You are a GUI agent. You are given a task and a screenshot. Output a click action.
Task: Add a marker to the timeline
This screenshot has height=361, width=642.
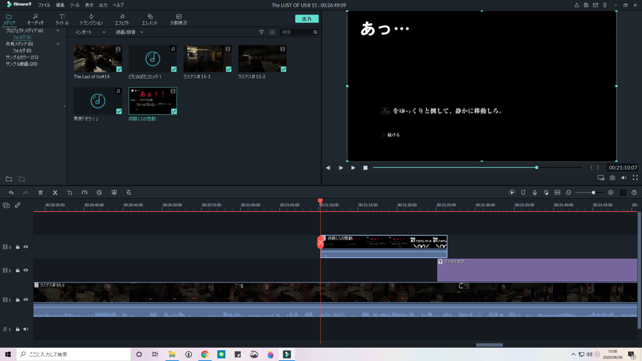[523, 193]
